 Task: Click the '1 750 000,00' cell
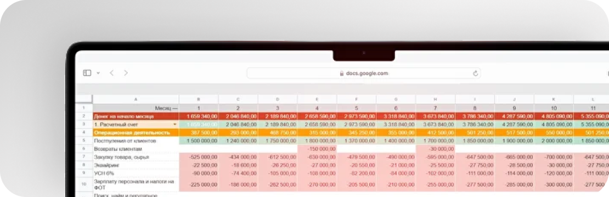[x=278, y=141]
